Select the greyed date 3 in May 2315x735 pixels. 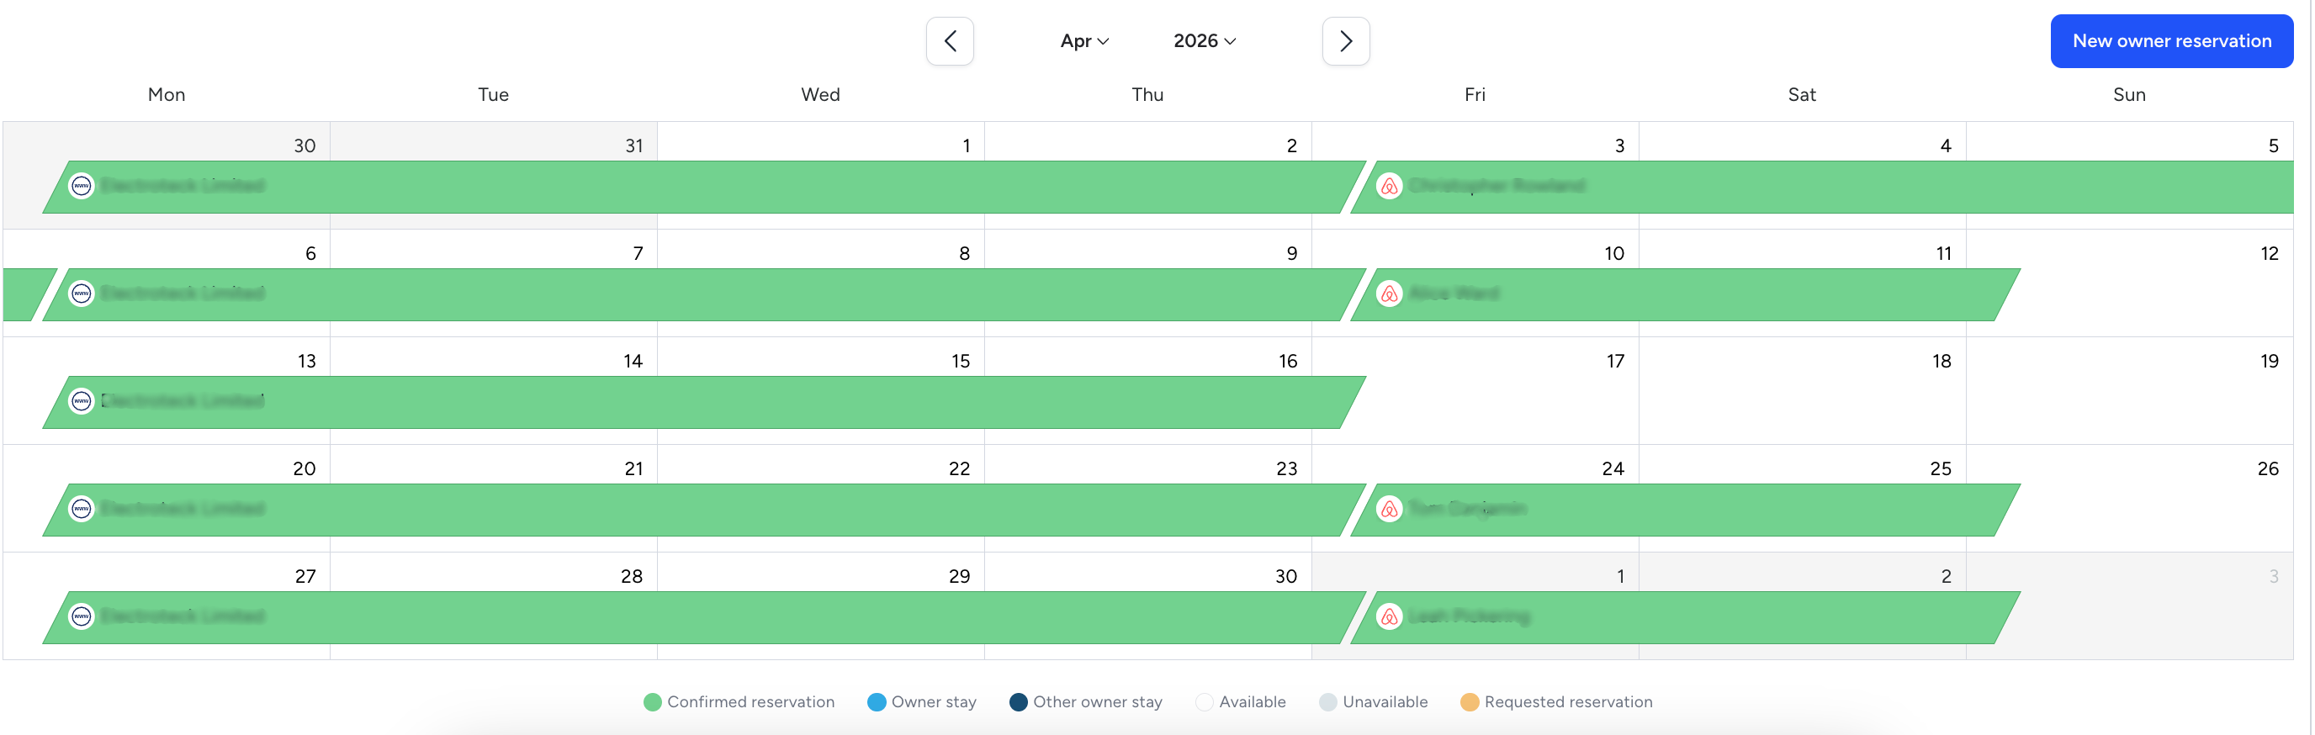click(2274, 577)
